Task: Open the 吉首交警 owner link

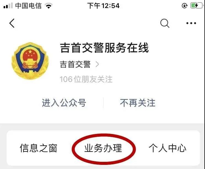Action: (x=75, y=64)
